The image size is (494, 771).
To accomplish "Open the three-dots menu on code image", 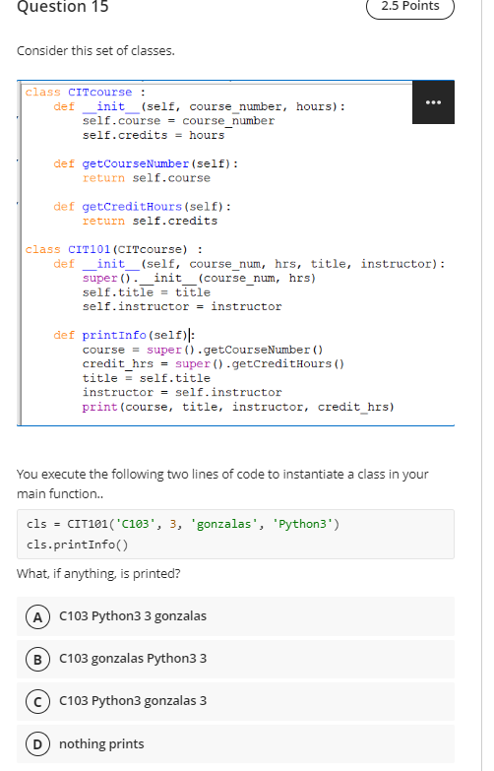I will [433, 102].
